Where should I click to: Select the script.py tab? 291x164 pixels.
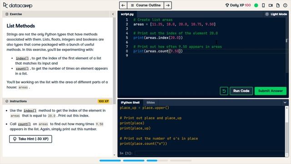(127, 14)
